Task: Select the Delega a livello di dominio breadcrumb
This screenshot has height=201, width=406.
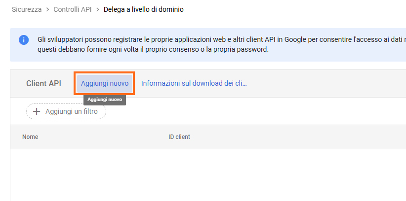Action: [144, 9]
